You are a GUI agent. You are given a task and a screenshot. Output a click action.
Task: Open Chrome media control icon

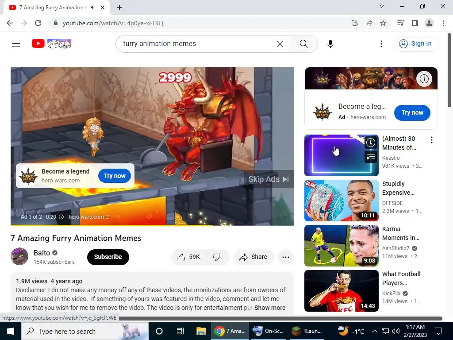tap(400, 23)
